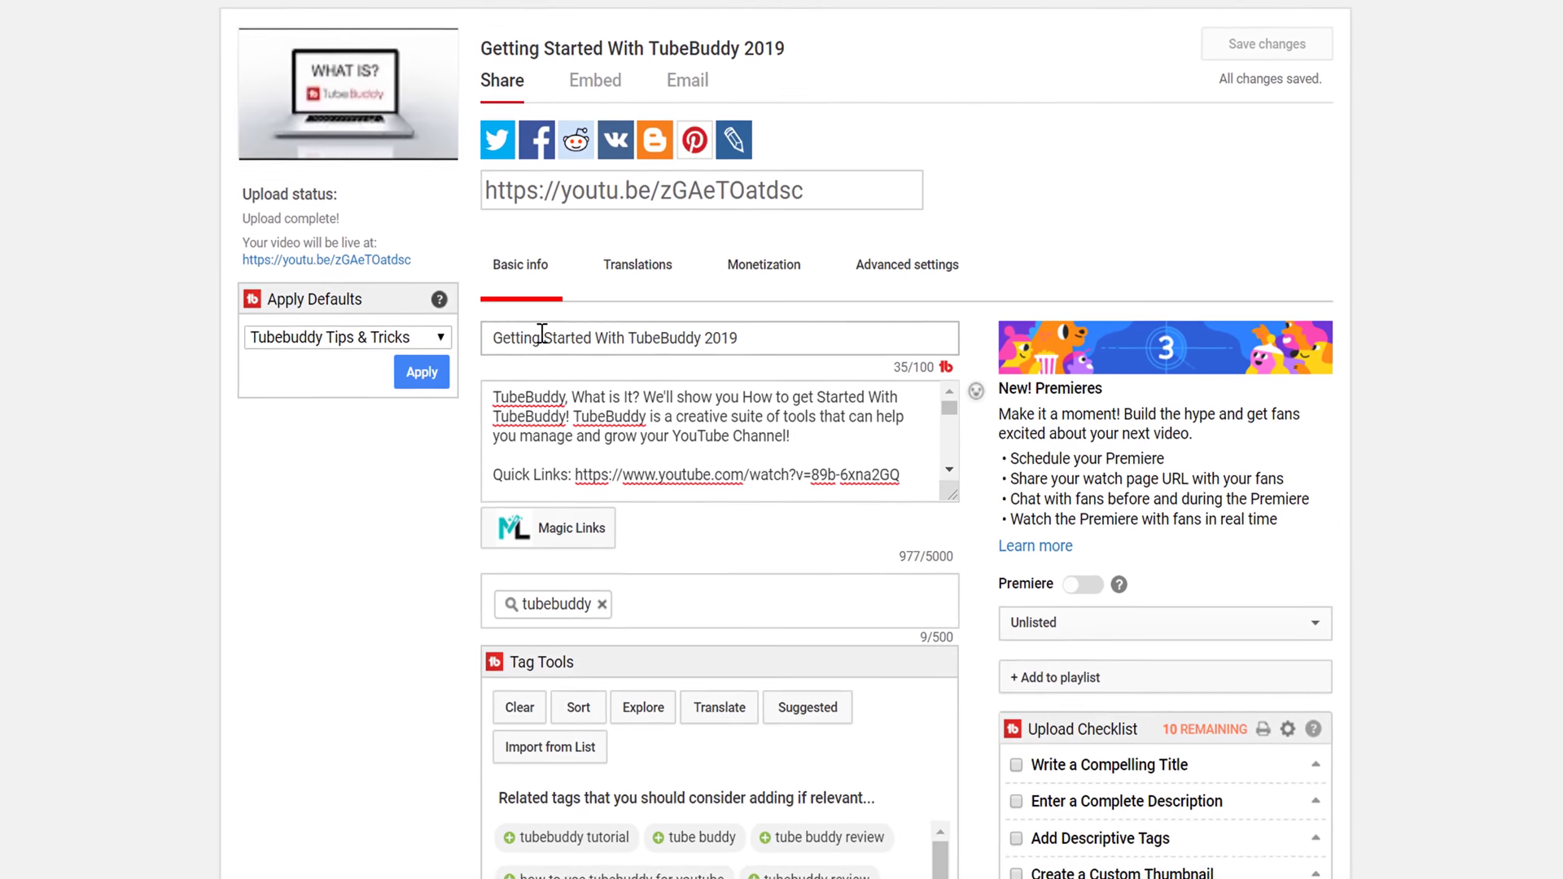Check Write a Compelling Title
This screenshot has height=879, width=1563.
coord(1016,765)
